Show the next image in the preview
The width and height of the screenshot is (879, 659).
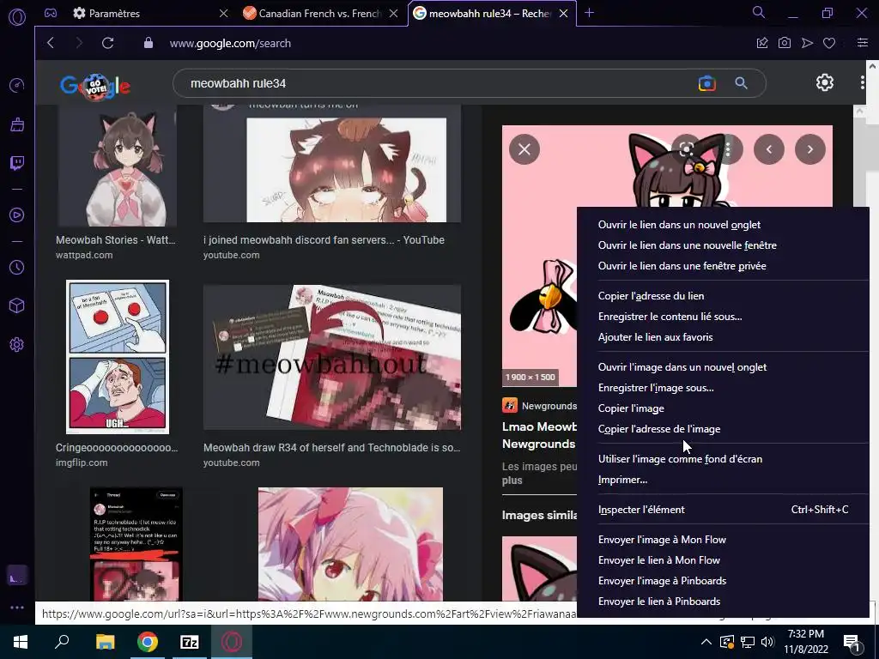pyautogui.click(x=810, y=149)
